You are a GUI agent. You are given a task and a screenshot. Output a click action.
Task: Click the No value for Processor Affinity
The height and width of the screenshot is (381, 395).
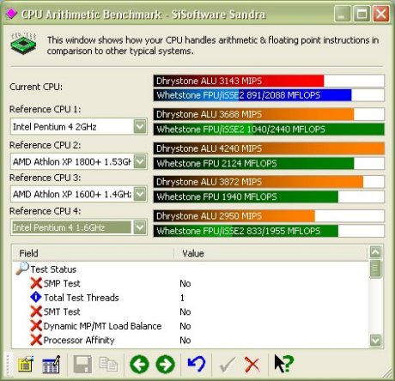[x=185, y=340]
